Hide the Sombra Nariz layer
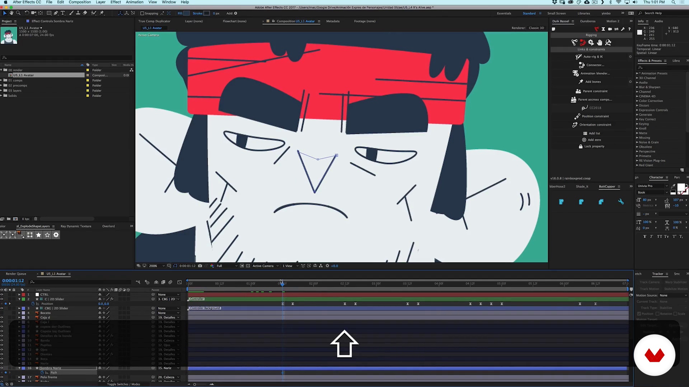Viewport: 689px width, 387px height. [2, 368]
